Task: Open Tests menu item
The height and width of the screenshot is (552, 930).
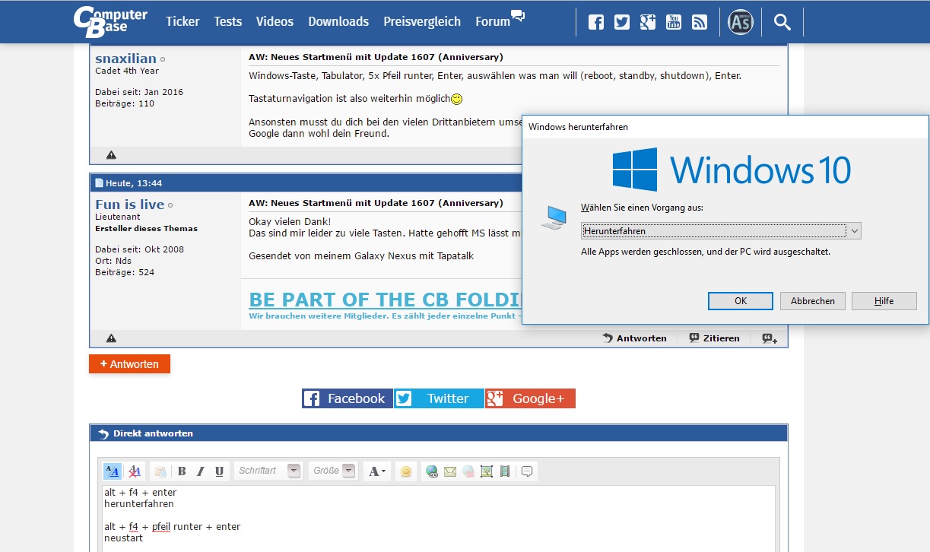Action: (227, 21)
